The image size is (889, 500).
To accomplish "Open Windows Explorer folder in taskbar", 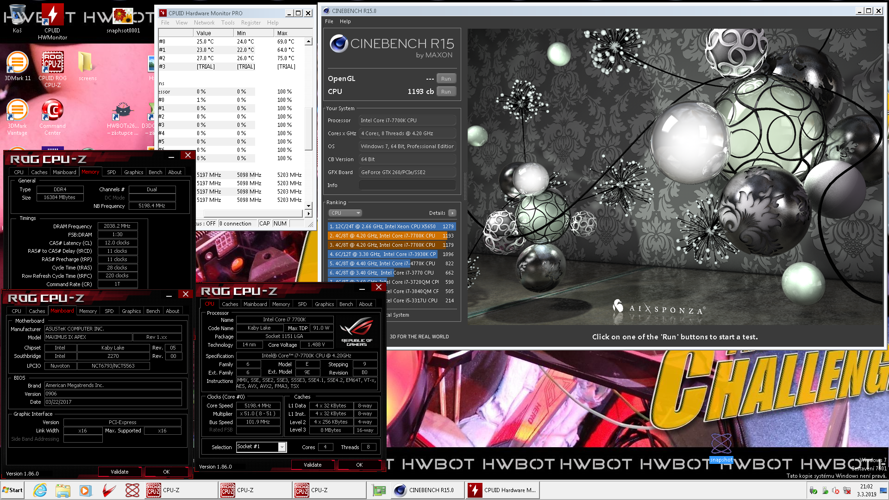I will (x=63, y=490).
